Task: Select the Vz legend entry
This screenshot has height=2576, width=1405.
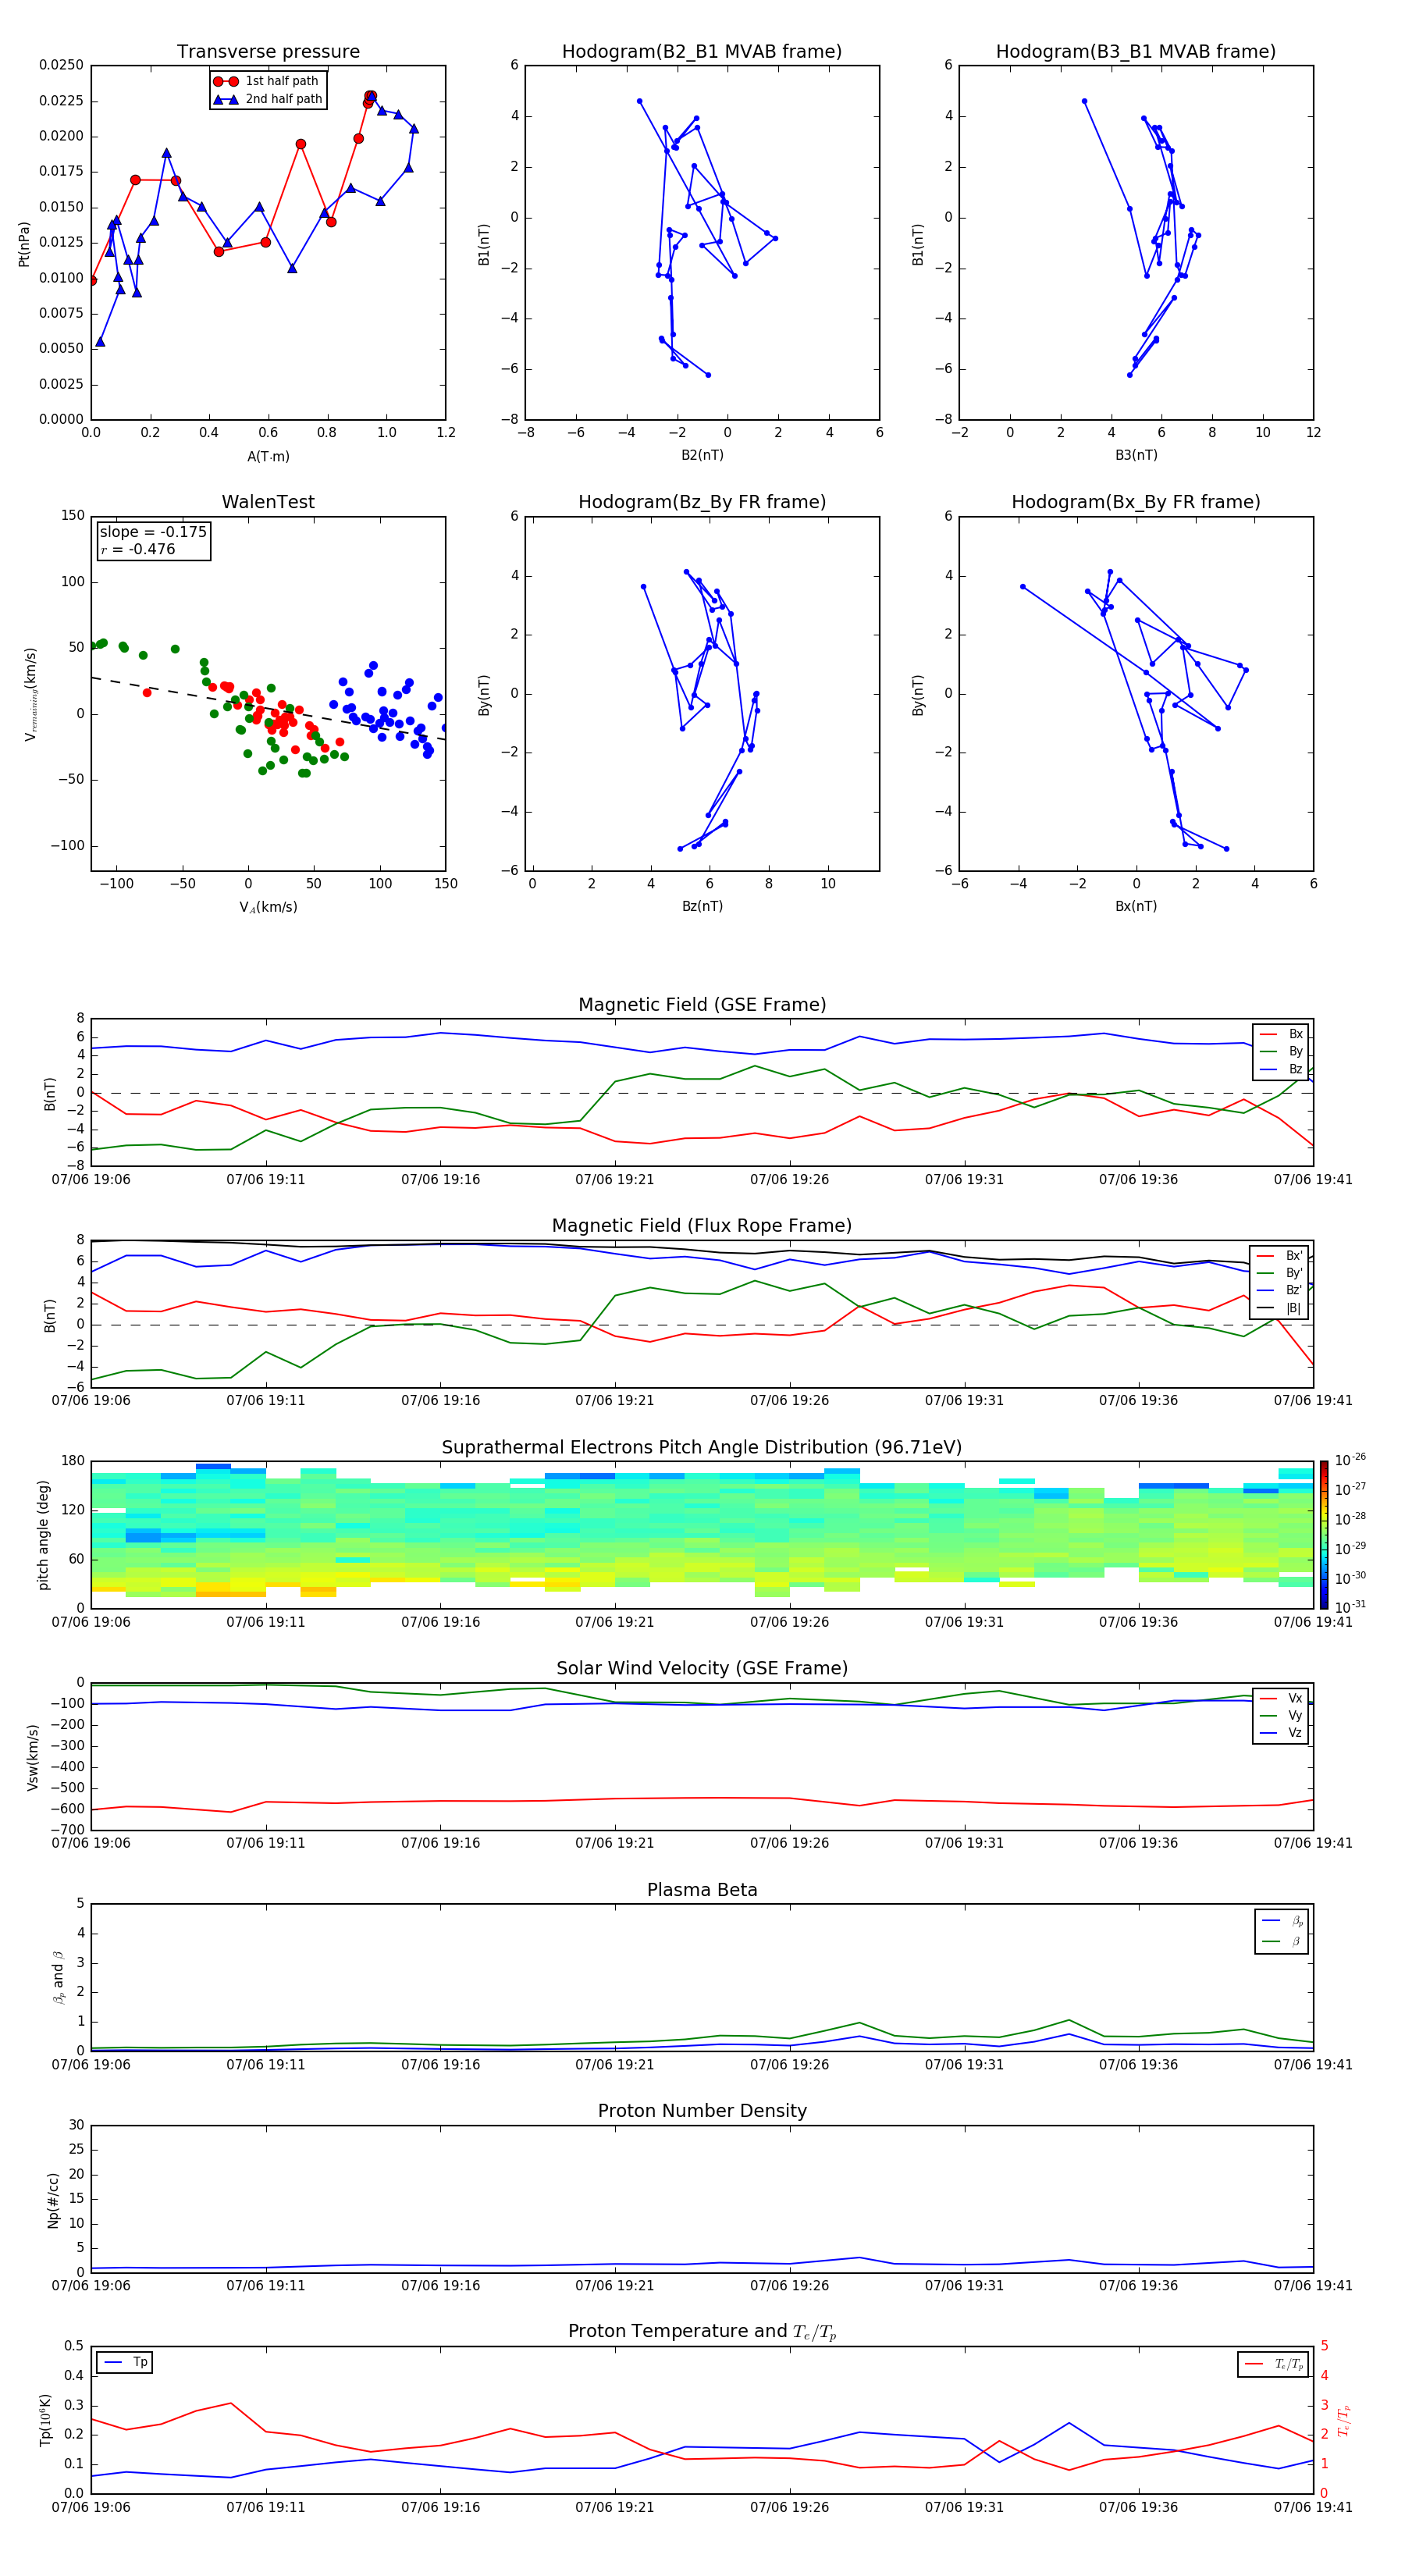Action: 1281,1733
